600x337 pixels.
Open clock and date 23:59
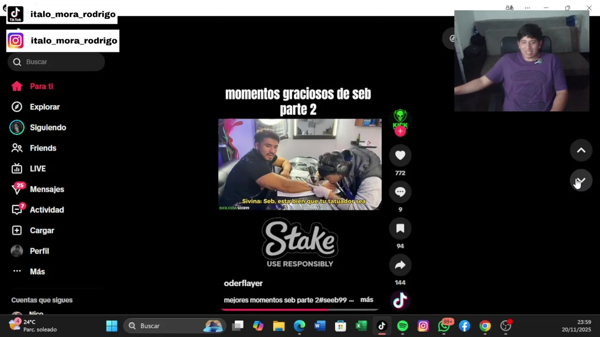coord(577,326)
